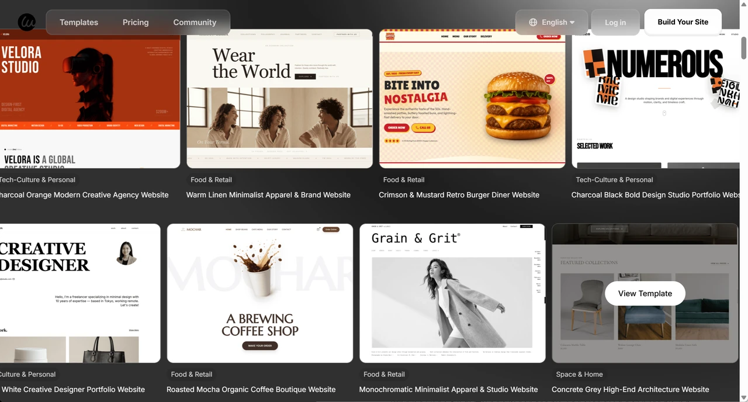Screen dimensions: 748x402
Task: Click Food & Retail tag under Wear the World
Action: coord(212,180)
